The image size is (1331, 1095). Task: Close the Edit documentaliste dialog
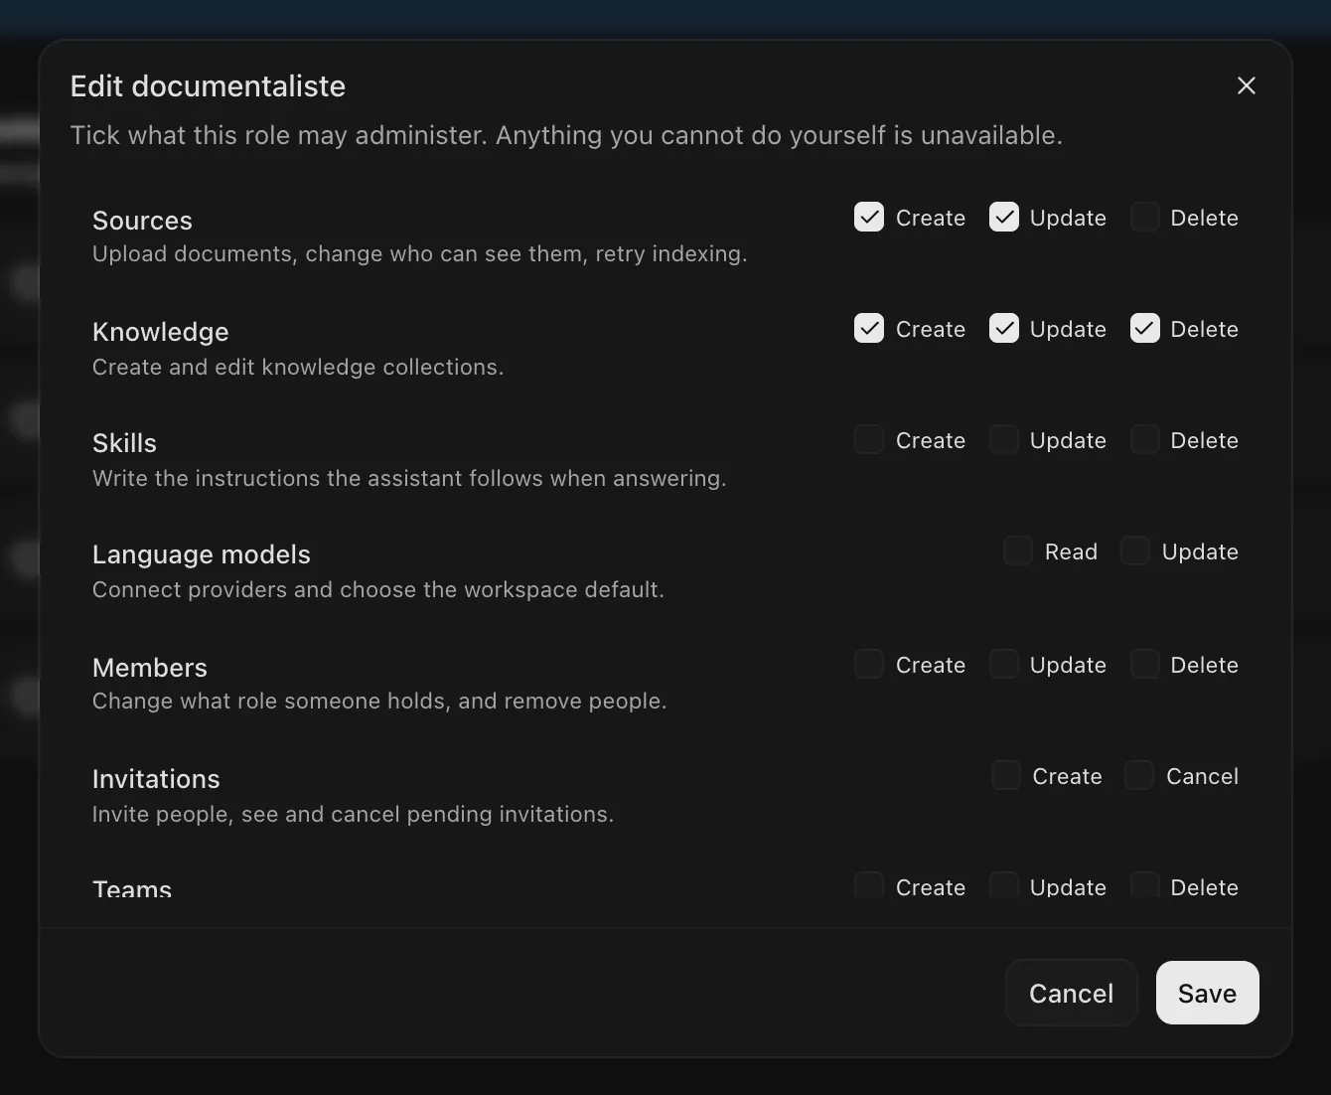point(1247,85)
